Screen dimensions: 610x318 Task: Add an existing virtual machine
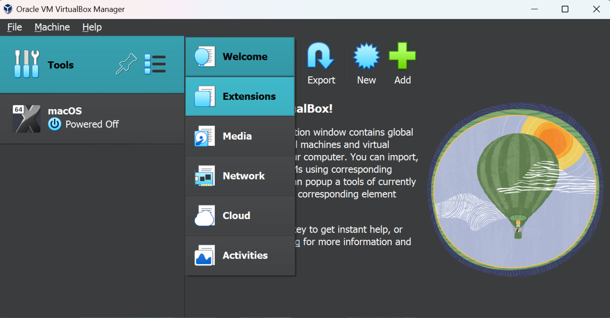tap(403, 64)
